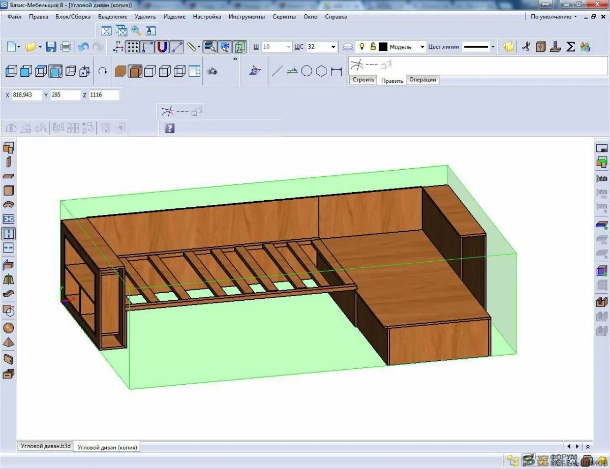
Task: Click the Print icon
Action: (66, 47)
